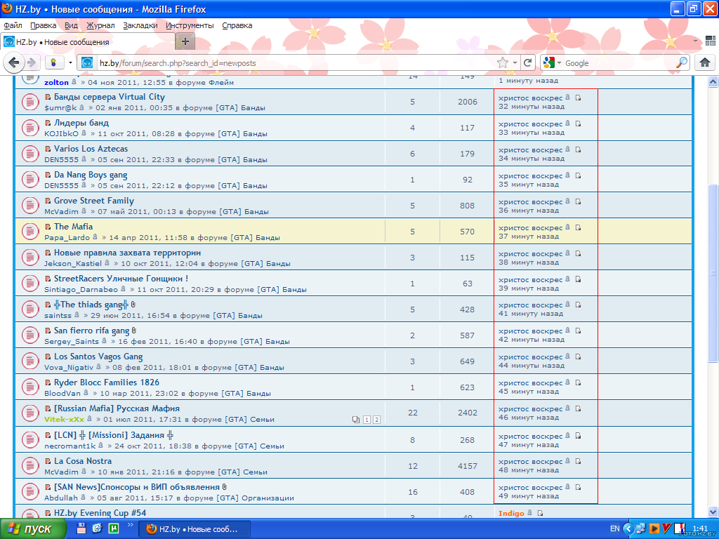
Task: Open the Справка menu
Action: pyautogui.click(x=237, y=25)
